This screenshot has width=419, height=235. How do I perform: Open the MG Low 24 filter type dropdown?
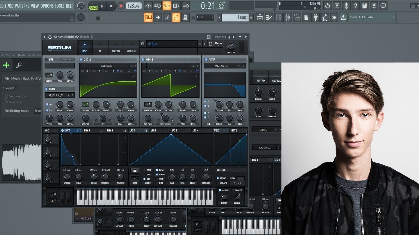pyautogui.click(x=221, y=66)
